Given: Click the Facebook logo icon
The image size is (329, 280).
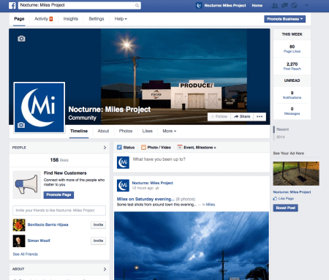Looking at the screenshot, I should click(x=12, y=5).
